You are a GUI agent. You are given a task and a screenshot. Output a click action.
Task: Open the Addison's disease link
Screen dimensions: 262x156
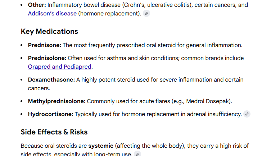pyautogui.click(x=52, y=14)
